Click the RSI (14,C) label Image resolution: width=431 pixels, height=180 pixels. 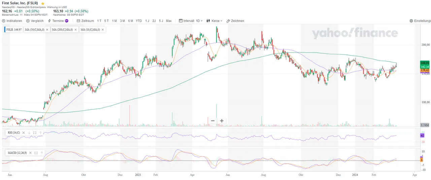(14, 133)
